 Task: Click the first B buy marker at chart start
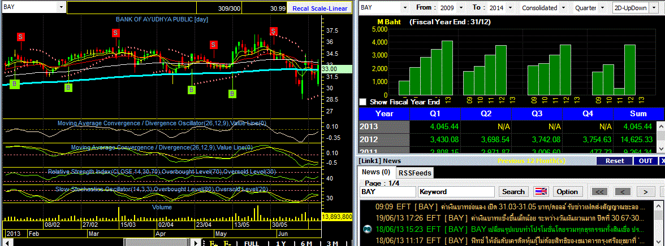pos(15,84)
